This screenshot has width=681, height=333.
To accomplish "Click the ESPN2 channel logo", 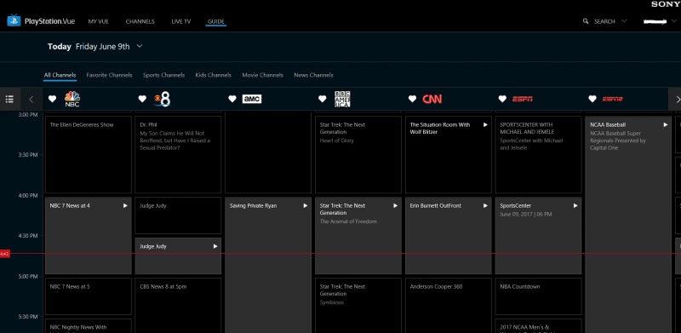I will pos(612,99).
